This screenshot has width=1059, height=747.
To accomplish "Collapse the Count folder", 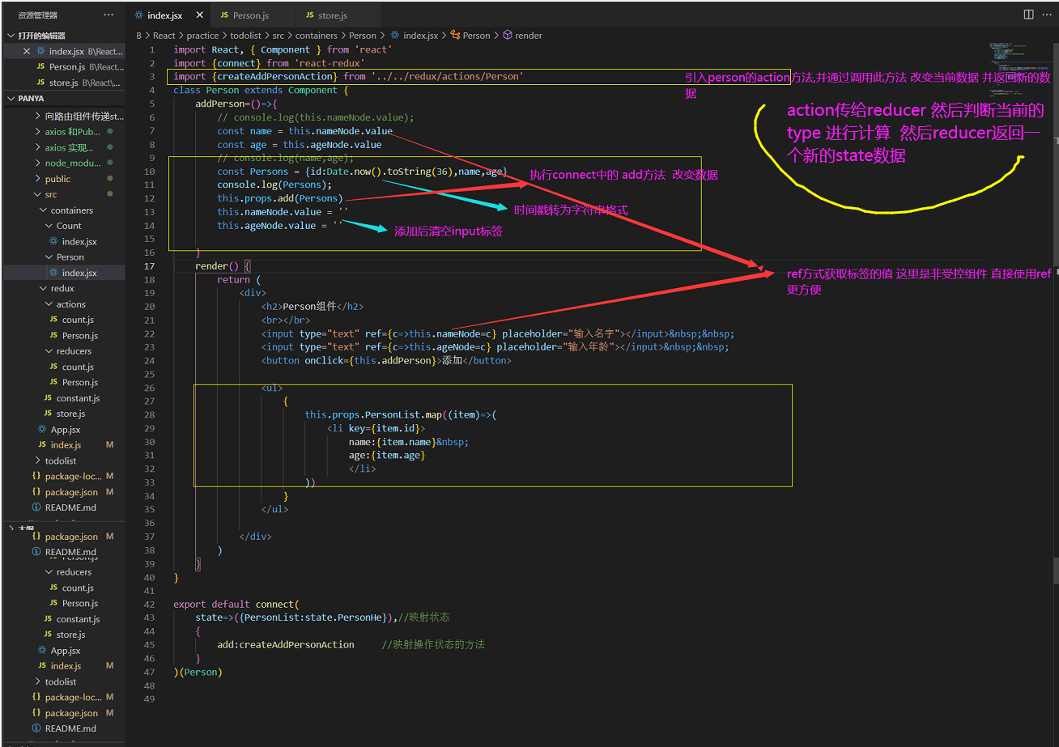I will click(x=69, y=226).
